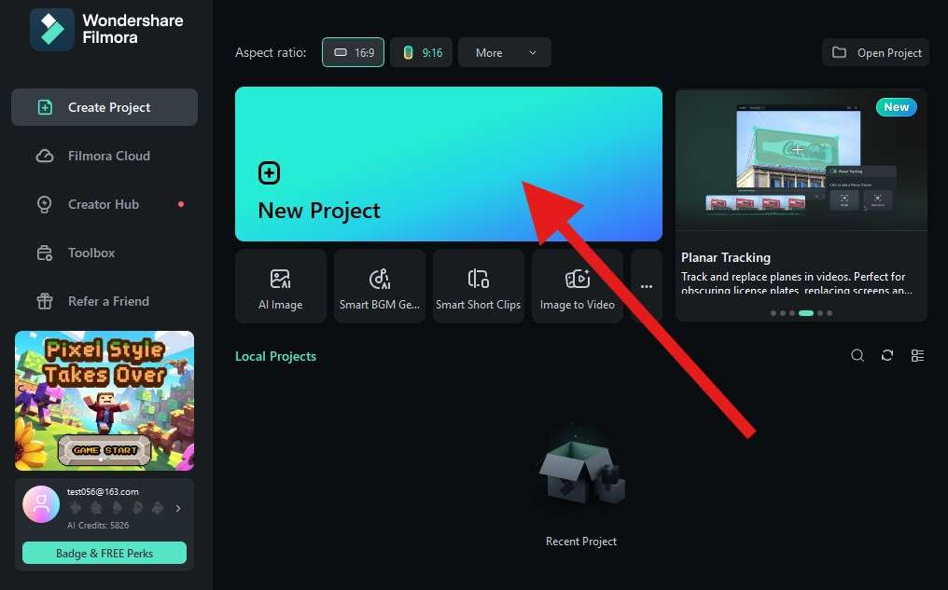Image resolution: width=948 pixels, height=590 pixels.
Task: Expand the More aspect ratio dropdown
Action: [x=505, y=52]
